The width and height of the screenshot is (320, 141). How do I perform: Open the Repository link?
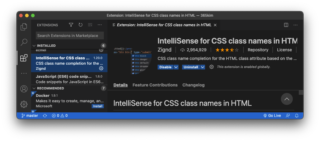(x=258, y=50)
